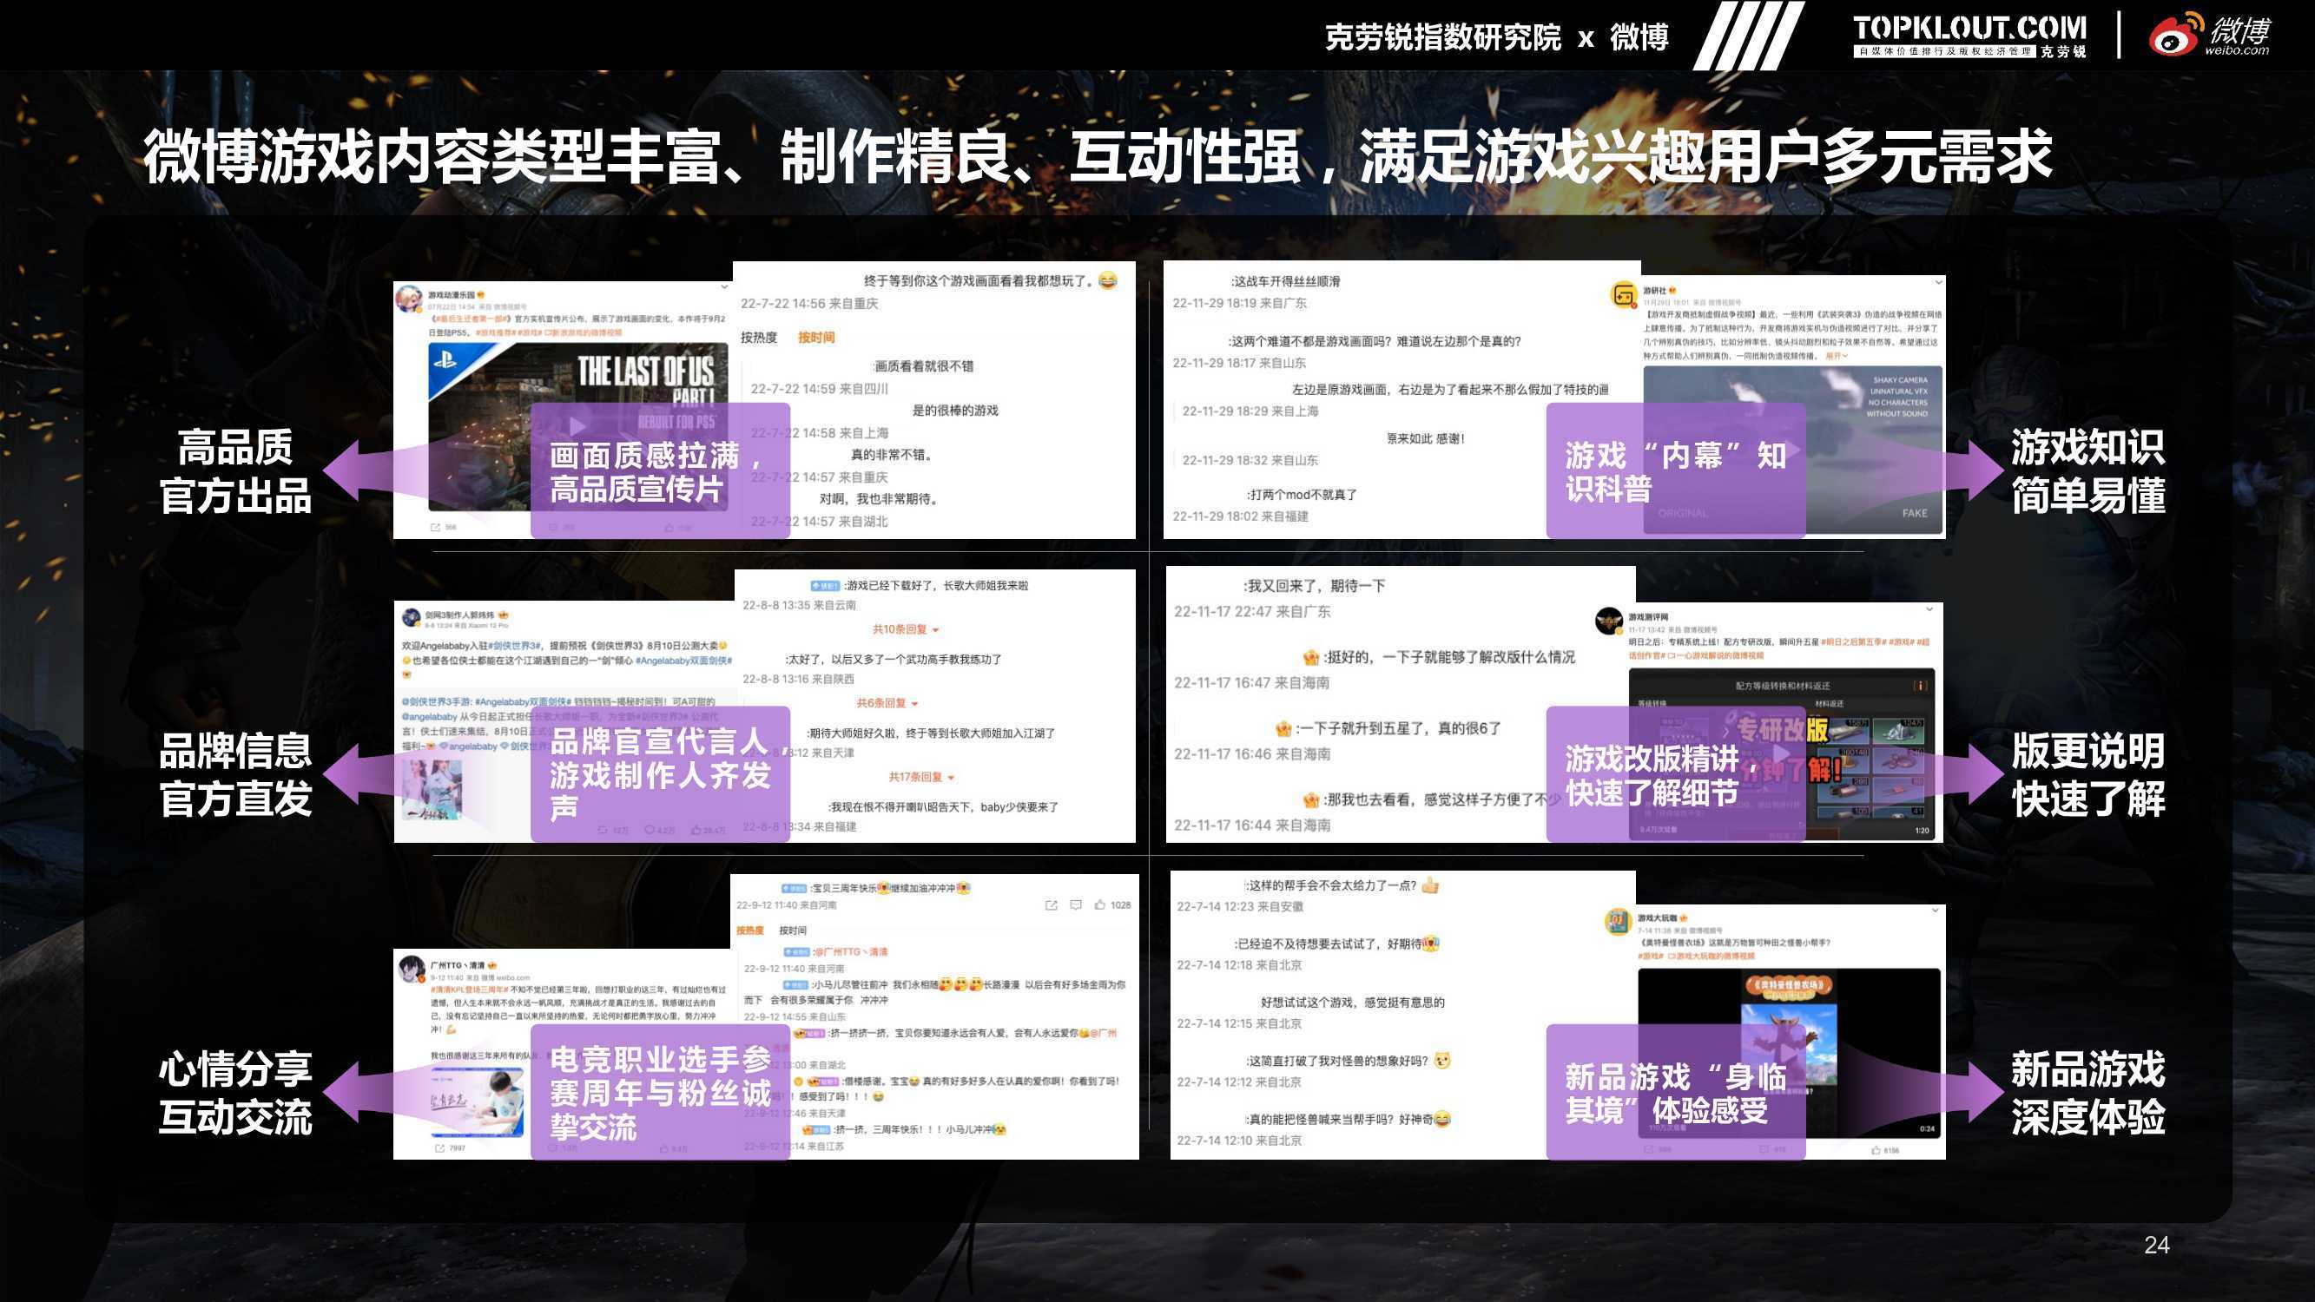Screen dimensions: 2315x1302
Task: Click the 高品质官方出品 heading
Action: (235, 470)
